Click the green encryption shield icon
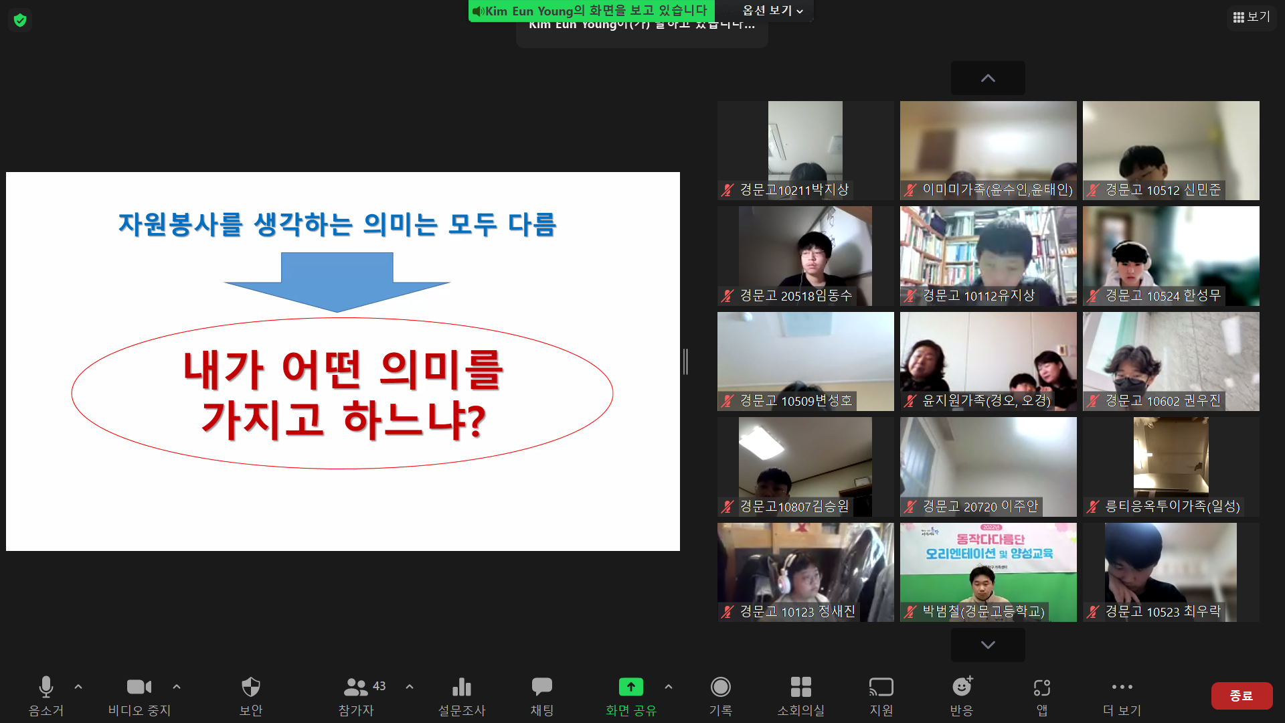The width and height of the screenshot is (1285, 723). pos(20,20)
